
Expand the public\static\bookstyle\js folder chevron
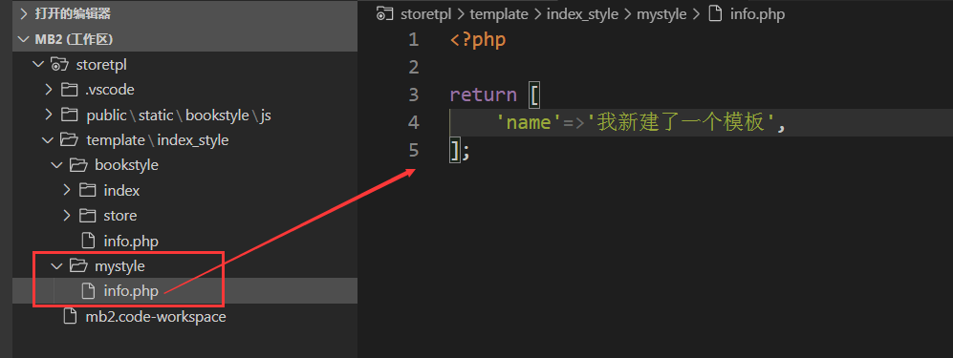pos(49,115)
